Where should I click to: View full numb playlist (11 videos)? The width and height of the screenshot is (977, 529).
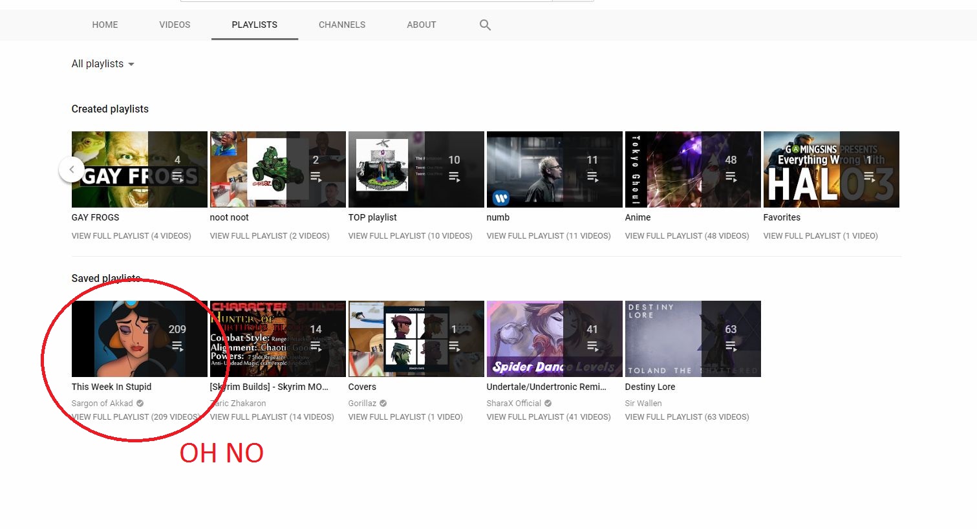[x=549, y=236]
